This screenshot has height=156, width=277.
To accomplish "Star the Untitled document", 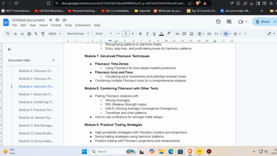I will click(51, 20).
